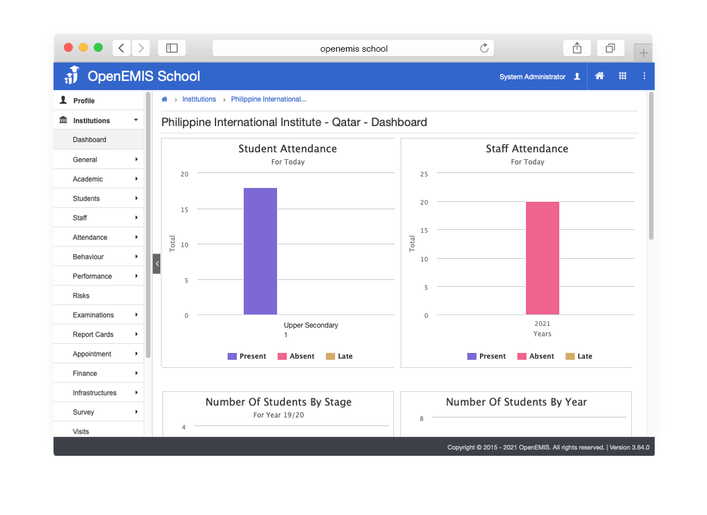Click the OpenEMIS logo icon
707x515 pixels.
click(x=71, y=75)
